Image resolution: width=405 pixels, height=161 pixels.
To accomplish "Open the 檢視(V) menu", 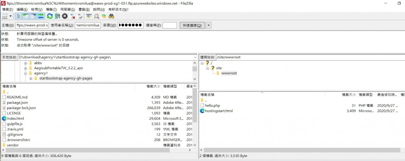I will tap(37, 9).
